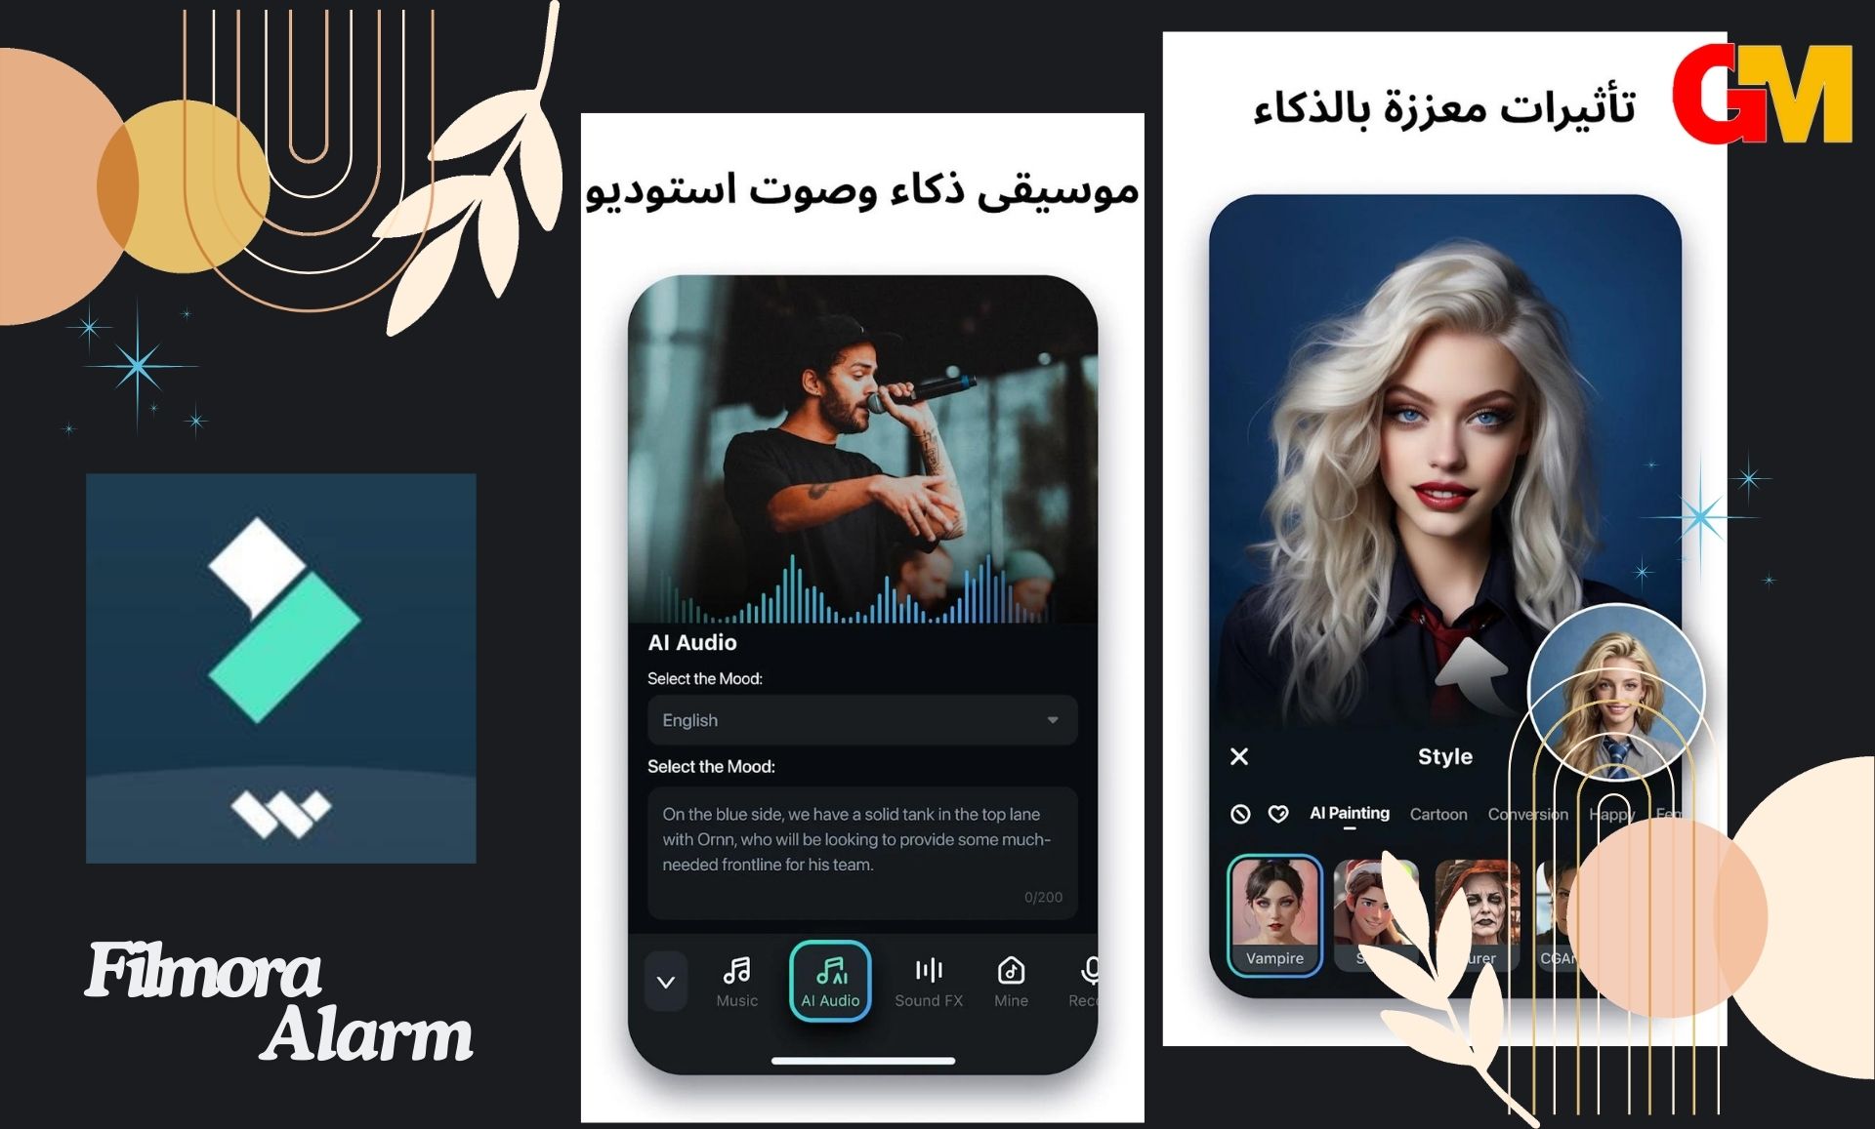Toggle the Happy style filter
This screenshot has height=1129, width=1875.
pos(1602,811)
